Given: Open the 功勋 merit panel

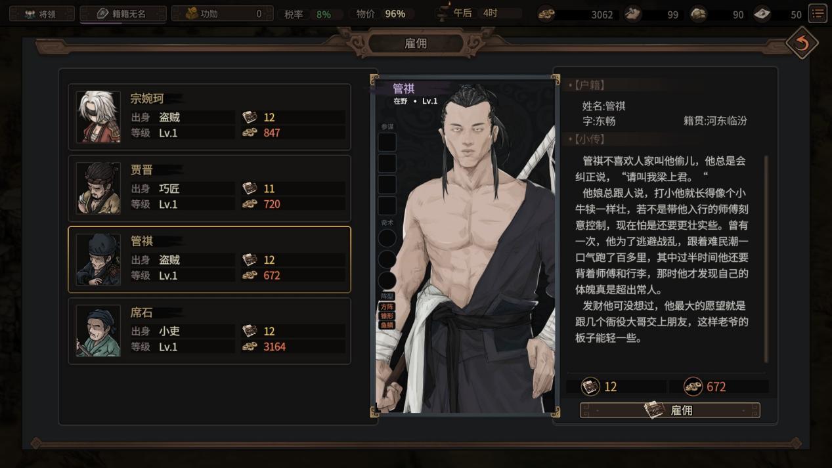Looking at the screenshot, I should pyautogui.click(x=222, y=14).
